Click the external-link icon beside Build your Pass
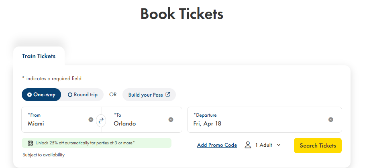 pos(168,95)
